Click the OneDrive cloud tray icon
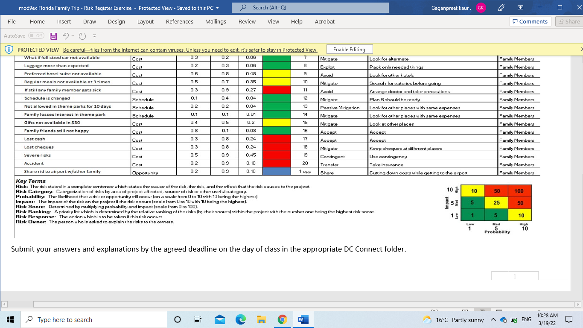Viewport: 583px width, 328px height. [x=504, y=320]
